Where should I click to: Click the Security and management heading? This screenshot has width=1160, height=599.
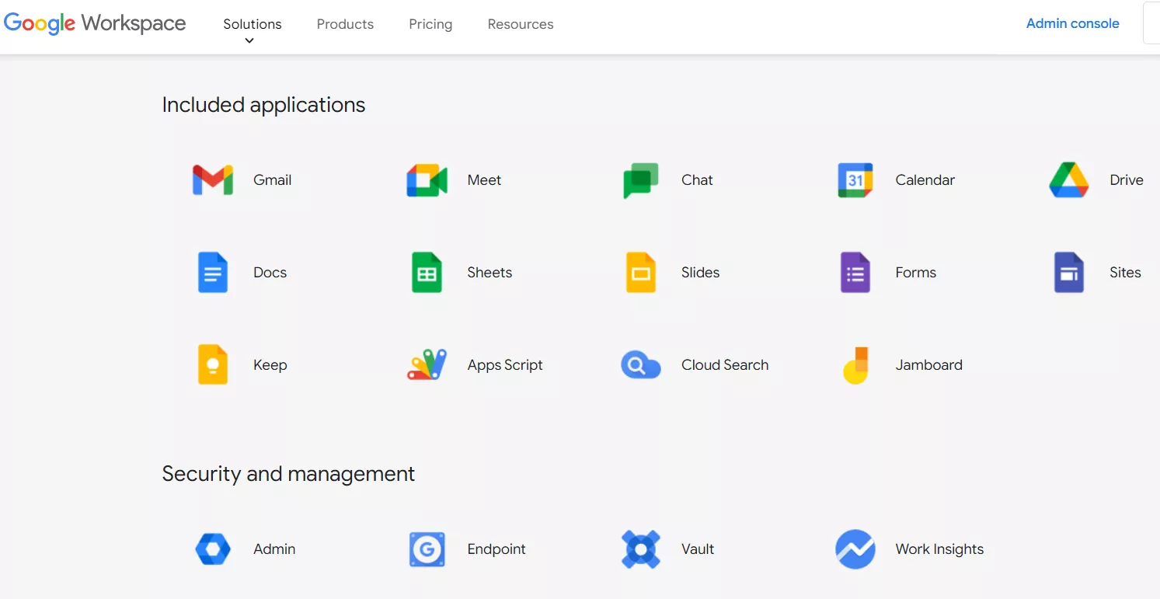[x=288, y=474]
